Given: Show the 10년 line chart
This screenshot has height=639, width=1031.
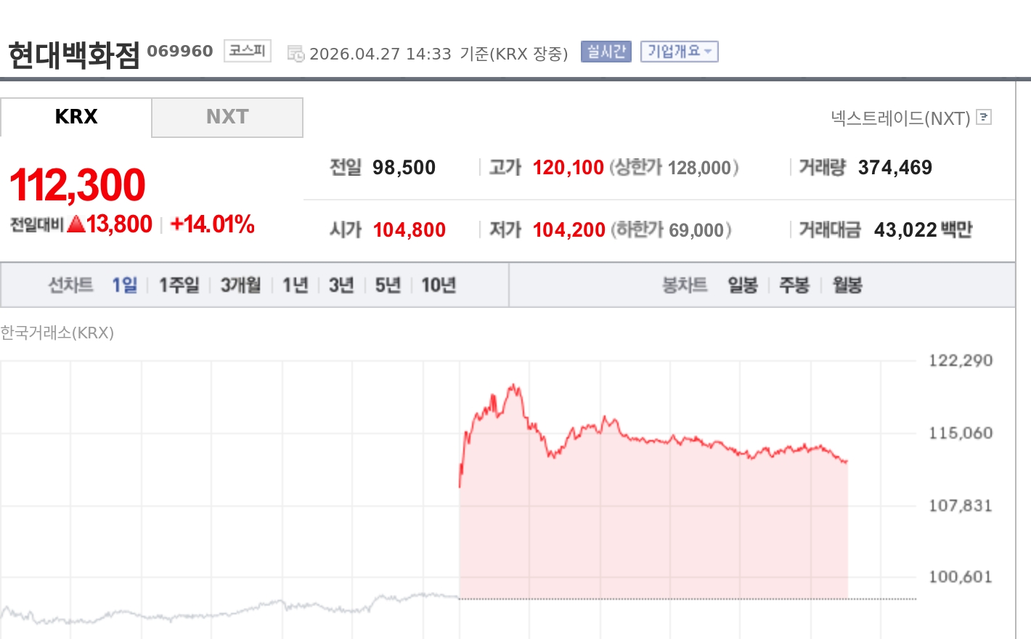Looking at the screenshot, I should tap(439, 285).
